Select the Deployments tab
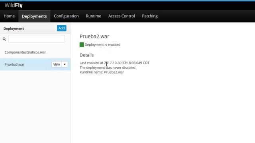Viewport: 255px width, 143px height. [x=34, y=16]
